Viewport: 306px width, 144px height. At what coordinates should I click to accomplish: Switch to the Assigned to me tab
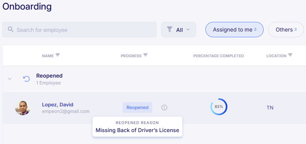[234, 30]
